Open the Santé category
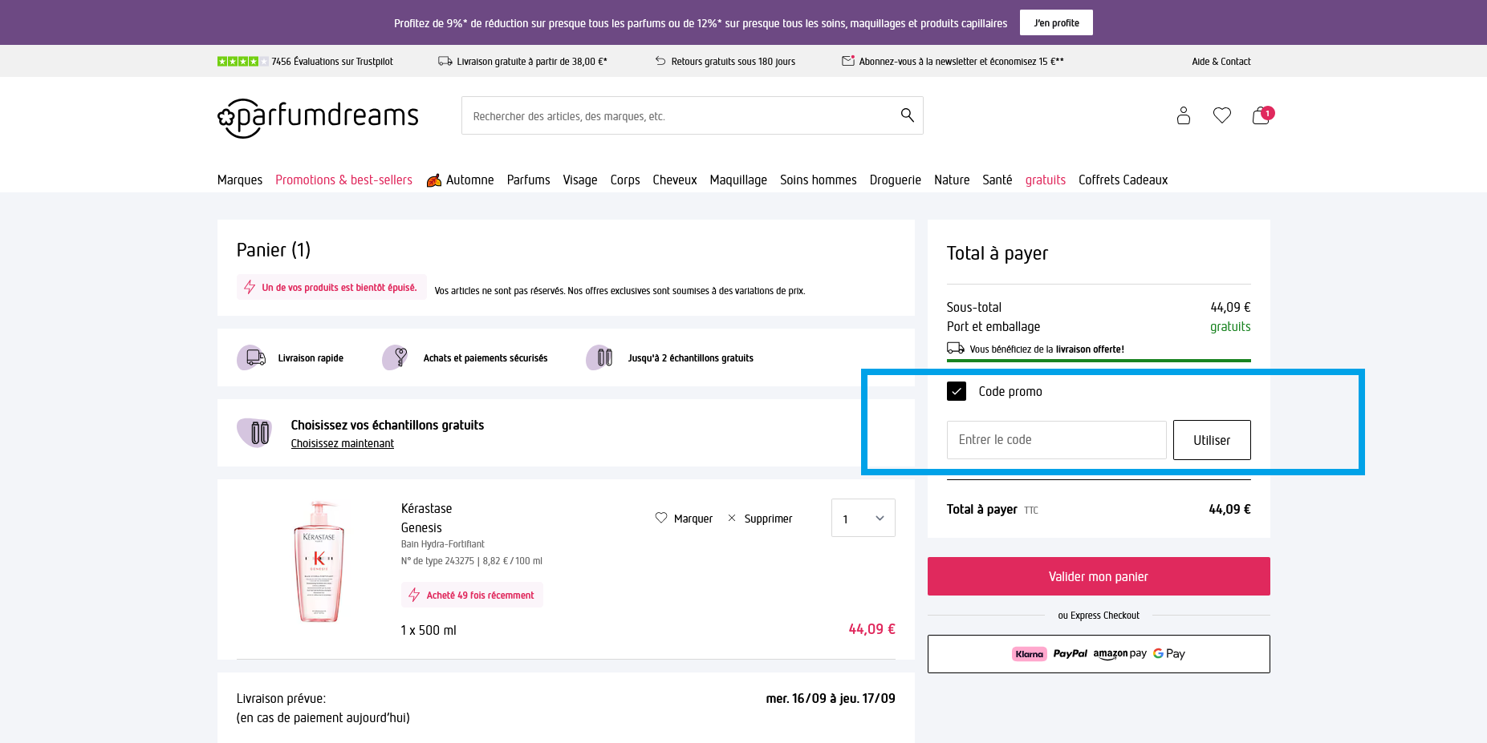The height and width of the screenshot is (743, 1487). point(997,180)
